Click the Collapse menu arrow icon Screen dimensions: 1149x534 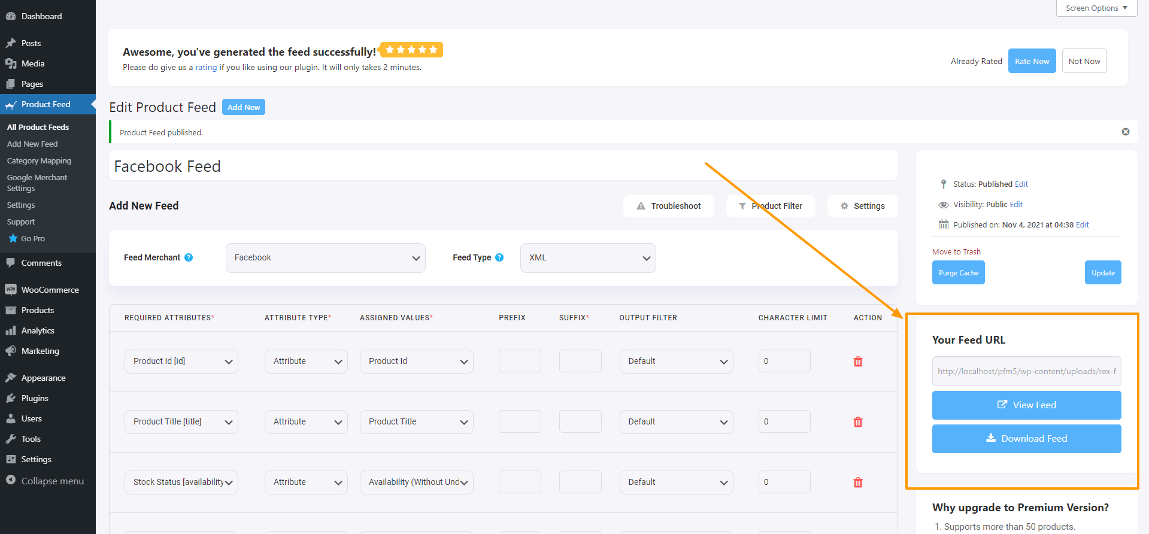pos(11,480)
